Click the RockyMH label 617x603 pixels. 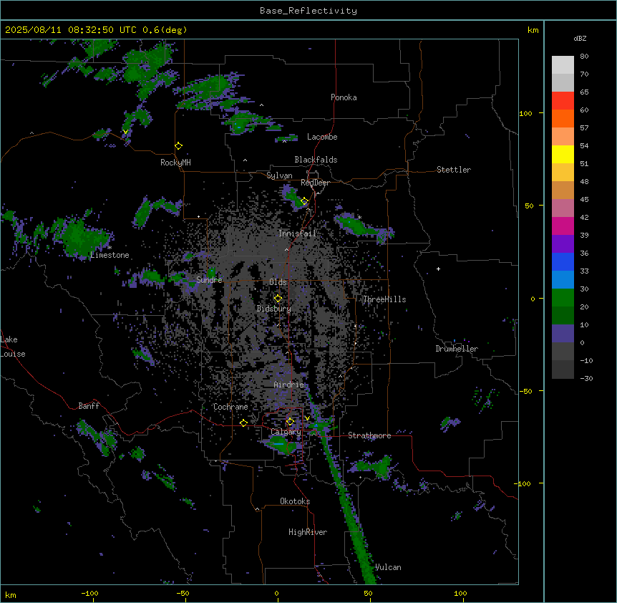tap(175, 163)
